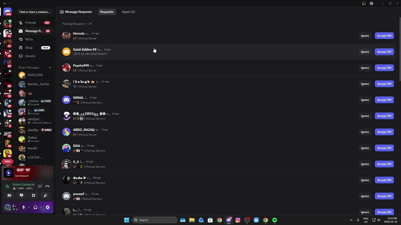This screenshot has height=225, width=401.
Task: Open the soundboard
Action: [45, 195]
